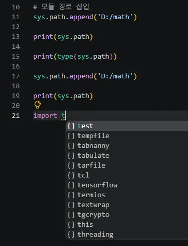This screenshot has height=246, width=188.
Task: Choose termios in the suggestion popup
Action: pyautogui.click(x=127, y=195)
